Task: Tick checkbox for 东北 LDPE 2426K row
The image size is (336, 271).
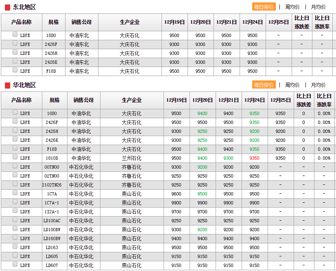Action: (15, 61)
